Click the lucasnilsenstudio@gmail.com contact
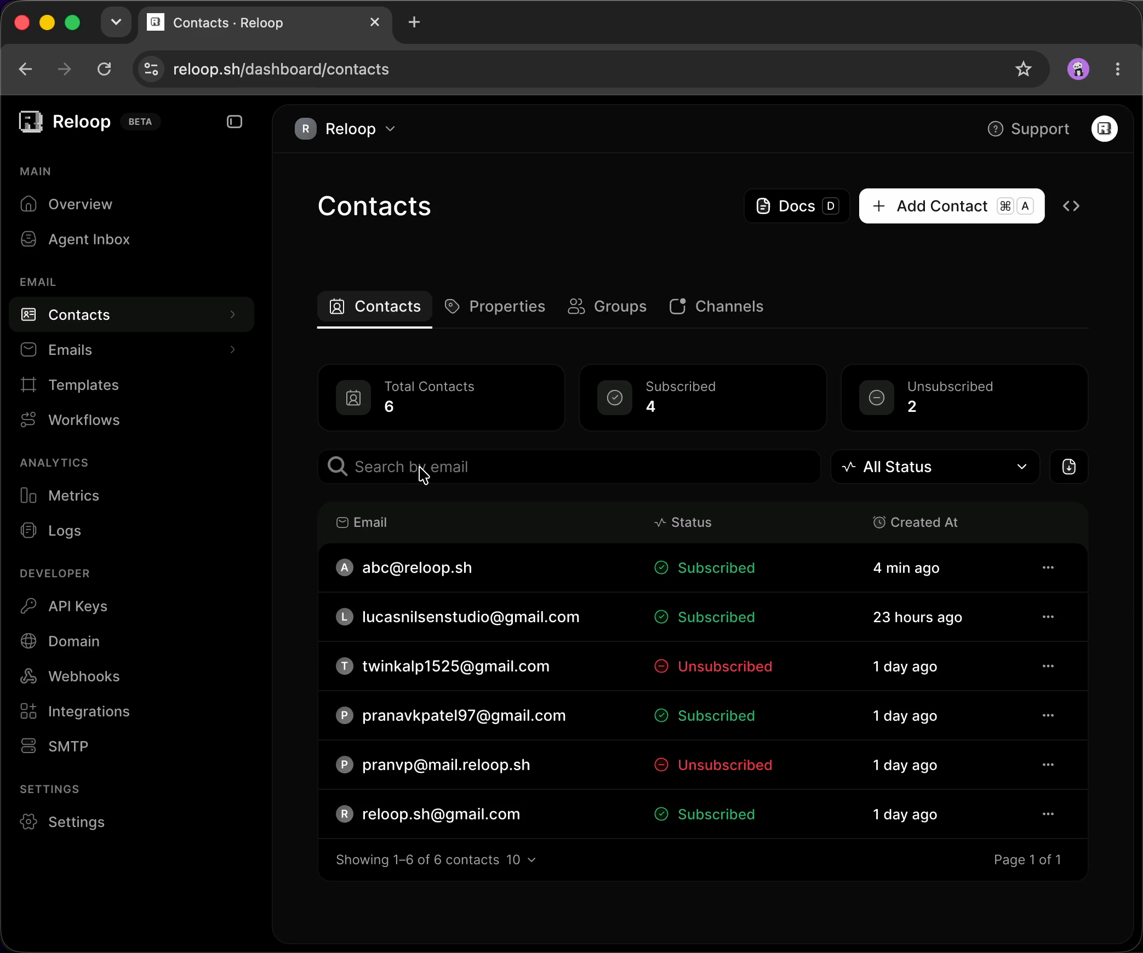This screenshot has height=953, width=1143. pyautogui.click(x=471, y=617)
